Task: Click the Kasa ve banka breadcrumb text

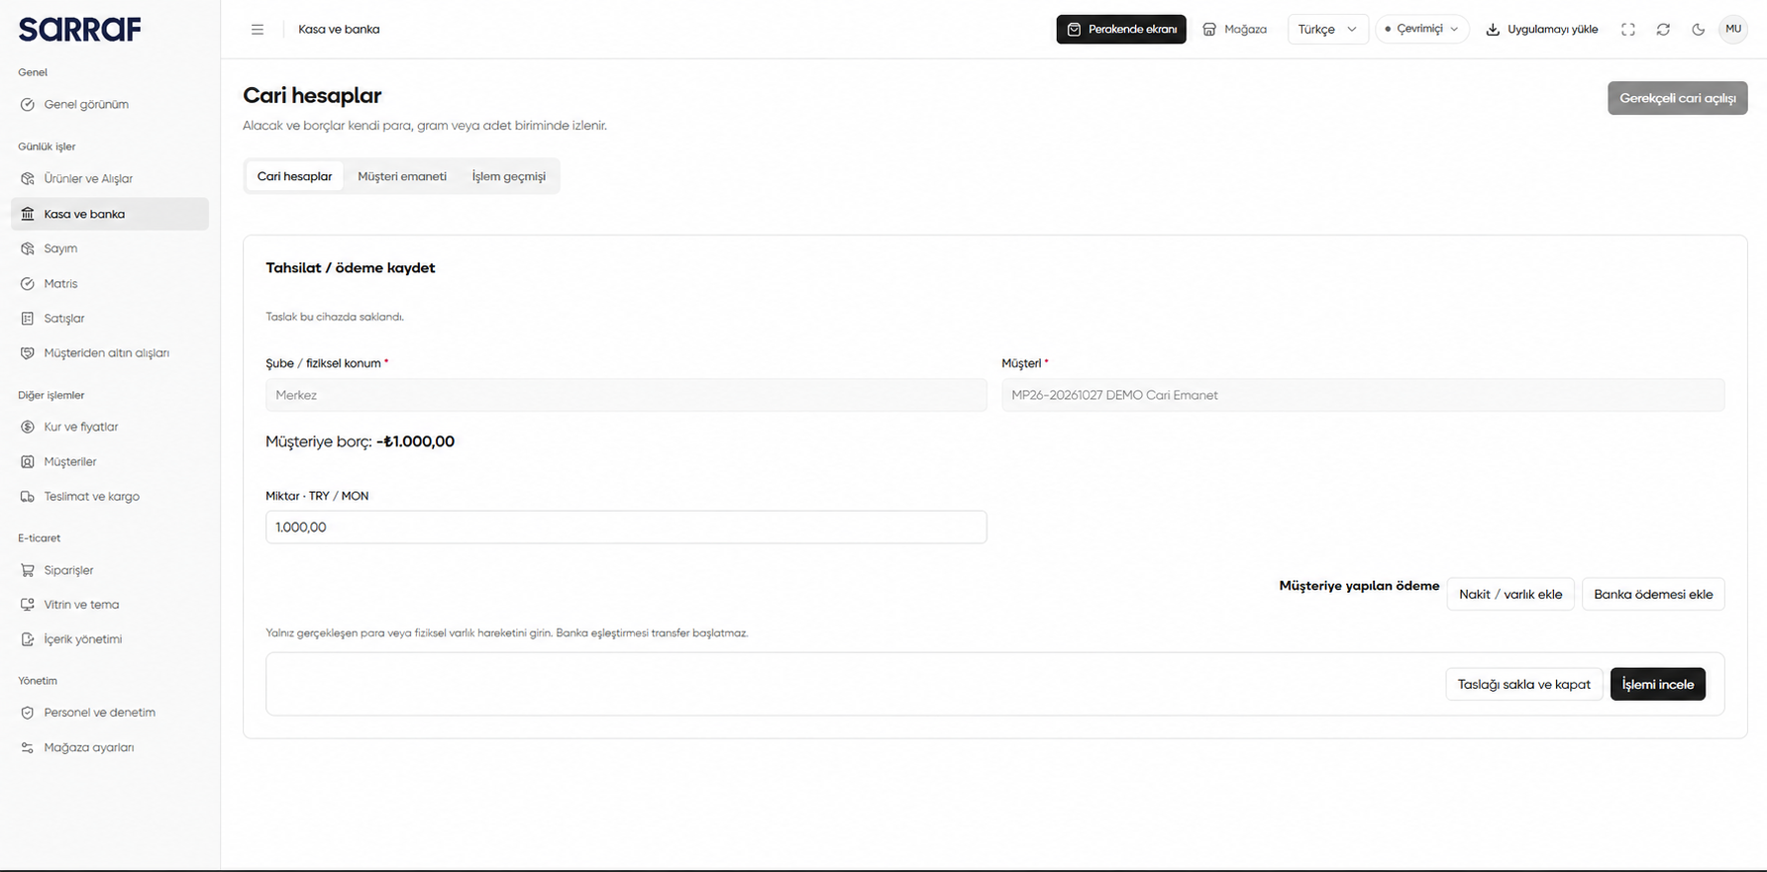Action: coord(339,30)
